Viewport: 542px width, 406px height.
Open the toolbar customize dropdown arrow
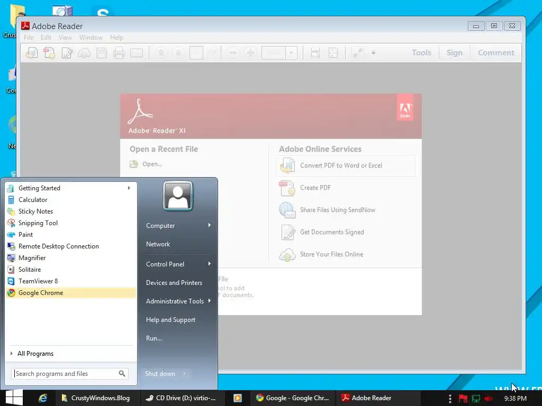tap(373, 53)
